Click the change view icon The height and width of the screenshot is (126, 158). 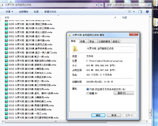point(130,12)
